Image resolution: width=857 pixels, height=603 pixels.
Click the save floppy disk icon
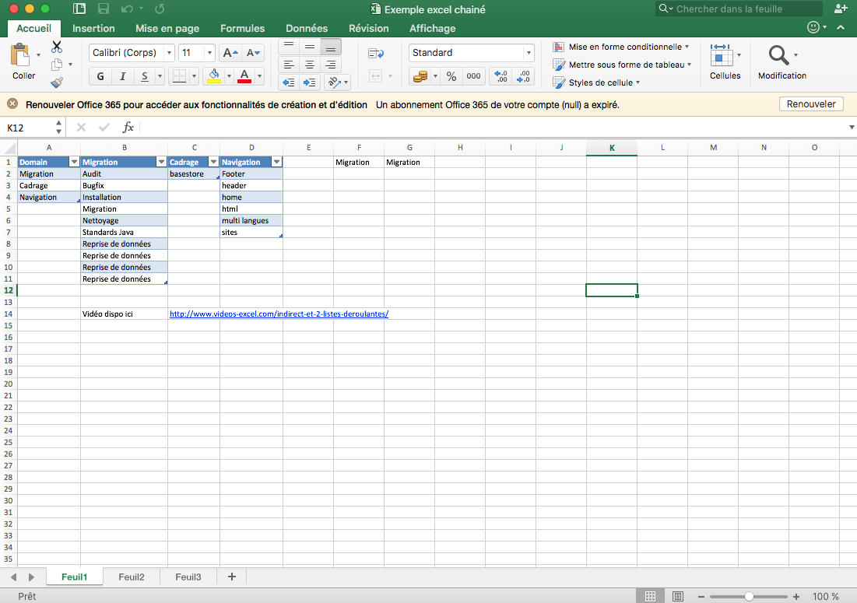click(x=104, y=9)
